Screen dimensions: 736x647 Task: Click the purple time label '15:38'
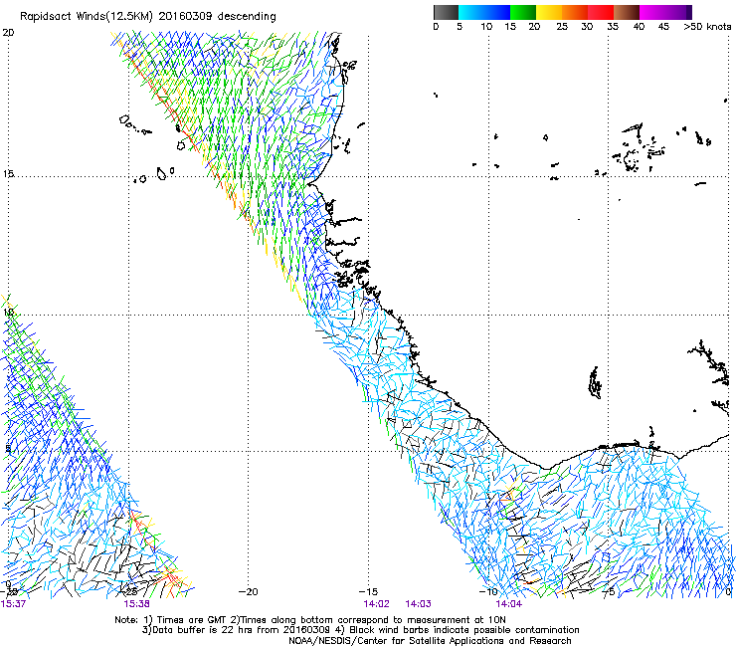(136, 604)
